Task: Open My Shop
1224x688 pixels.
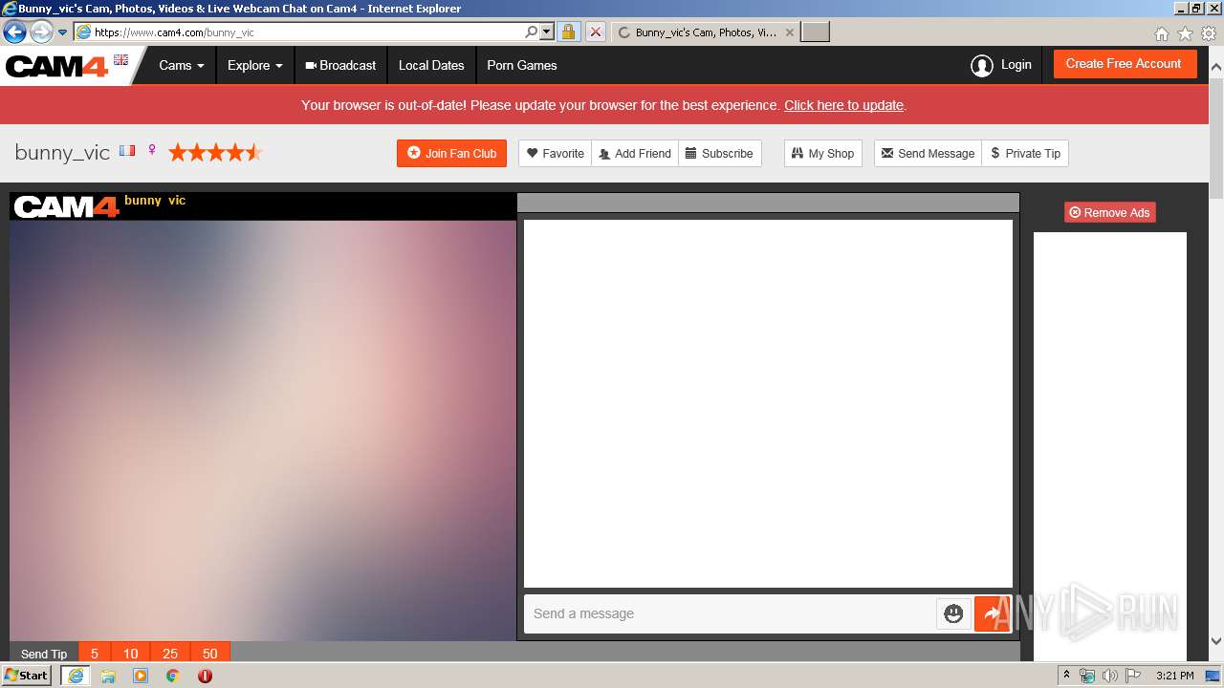Action: pyautogui.click(x=823, y=153)
